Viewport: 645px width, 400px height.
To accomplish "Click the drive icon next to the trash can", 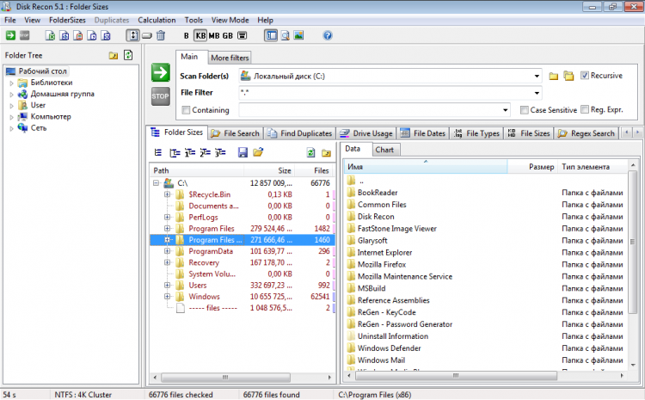I will (147, 36).
